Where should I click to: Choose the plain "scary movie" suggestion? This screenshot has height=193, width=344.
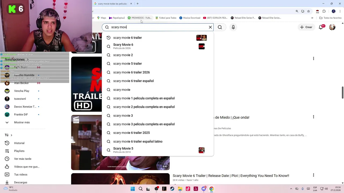coord(158,90)
